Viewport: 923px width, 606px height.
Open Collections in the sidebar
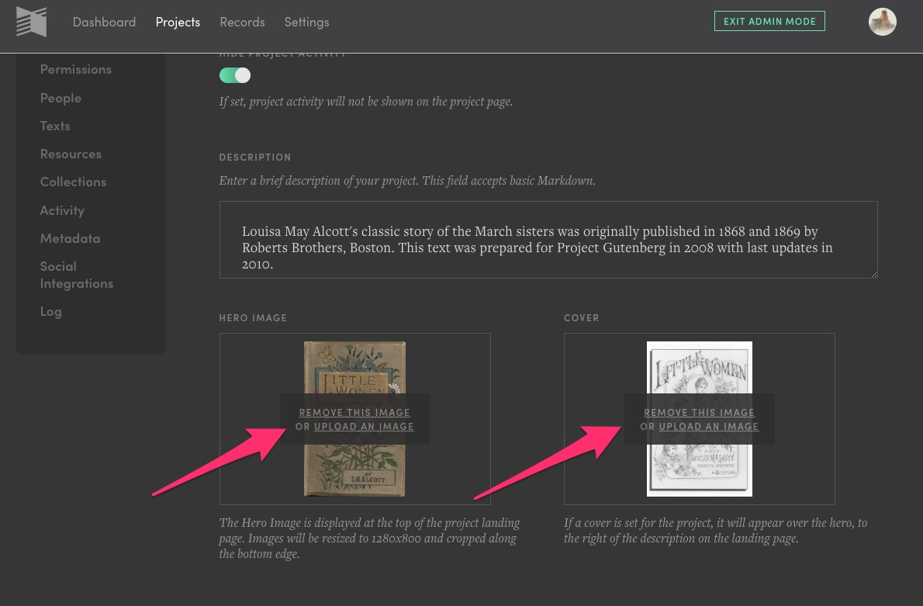(x=73, y=182)
